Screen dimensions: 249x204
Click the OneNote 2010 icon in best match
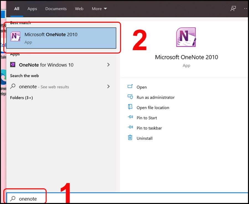coord(15,37)
